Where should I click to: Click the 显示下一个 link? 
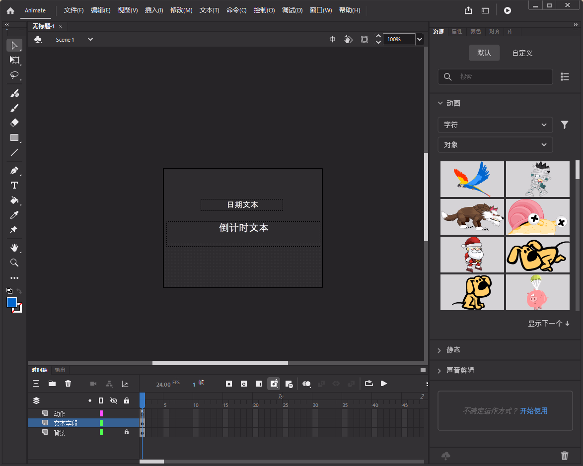point(549,323)
